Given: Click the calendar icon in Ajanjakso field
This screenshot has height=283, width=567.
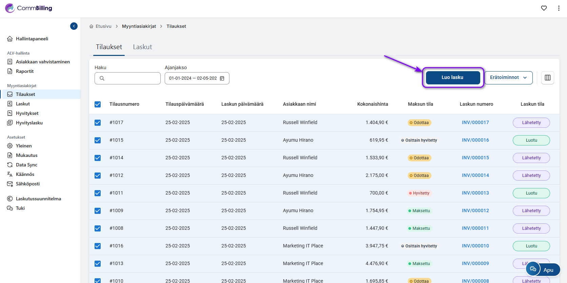Looking at the screenshot, I should [x=222, y=78].
